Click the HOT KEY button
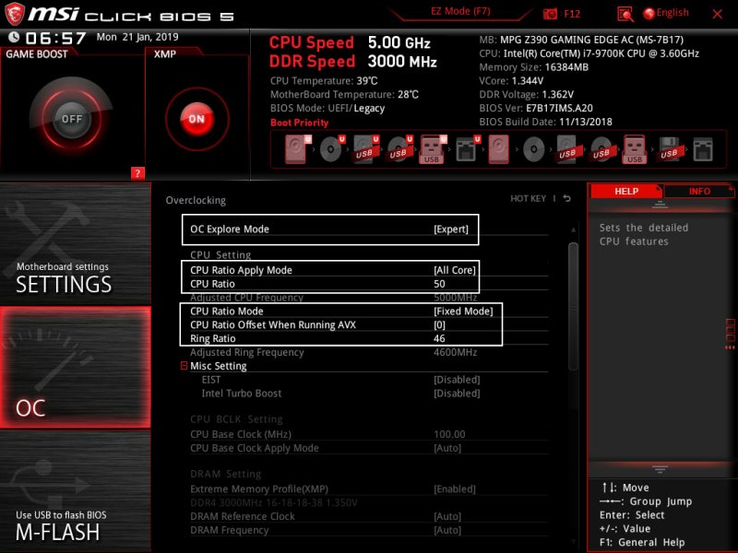 528,198
